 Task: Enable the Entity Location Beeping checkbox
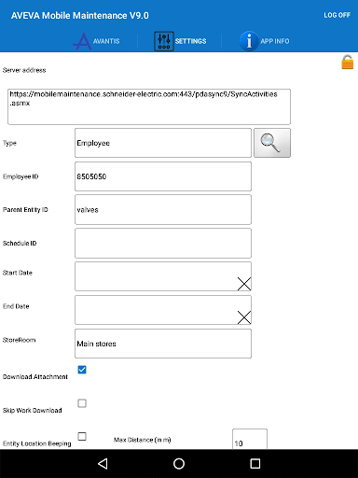point(82,436)
